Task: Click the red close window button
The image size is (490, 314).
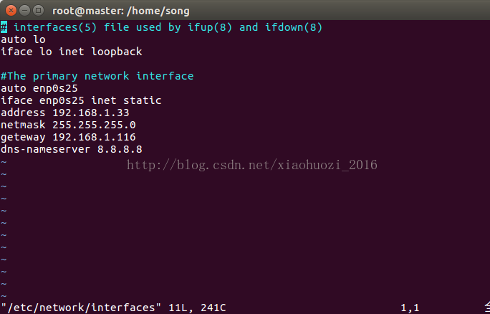Action: click(x=11, y=11)
